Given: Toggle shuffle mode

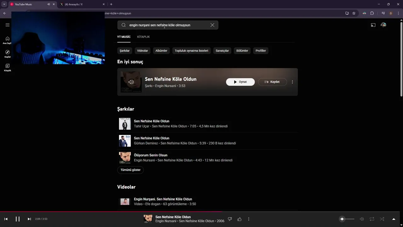Looking at the screenshot, I should 382,219.
